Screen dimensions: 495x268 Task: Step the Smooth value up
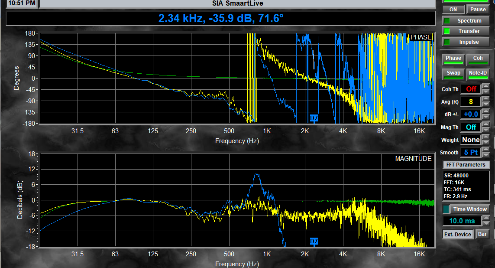(486, 150)
